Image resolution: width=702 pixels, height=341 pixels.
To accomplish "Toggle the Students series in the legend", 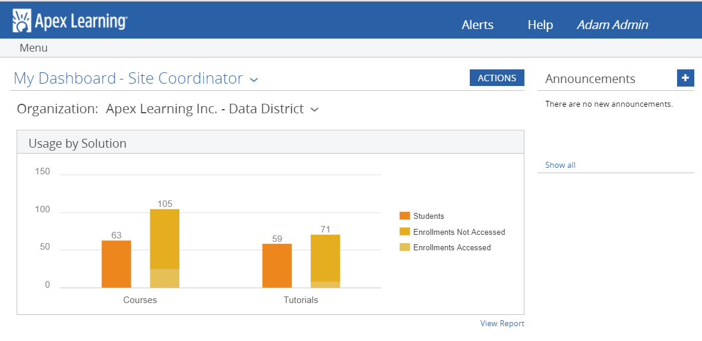I will [428, 216].
